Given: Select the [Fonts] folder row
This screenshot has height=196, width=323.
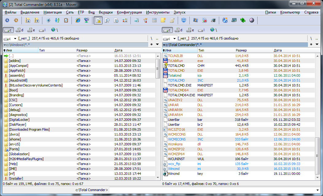Looking at the screenshot, I should point(79,149).
